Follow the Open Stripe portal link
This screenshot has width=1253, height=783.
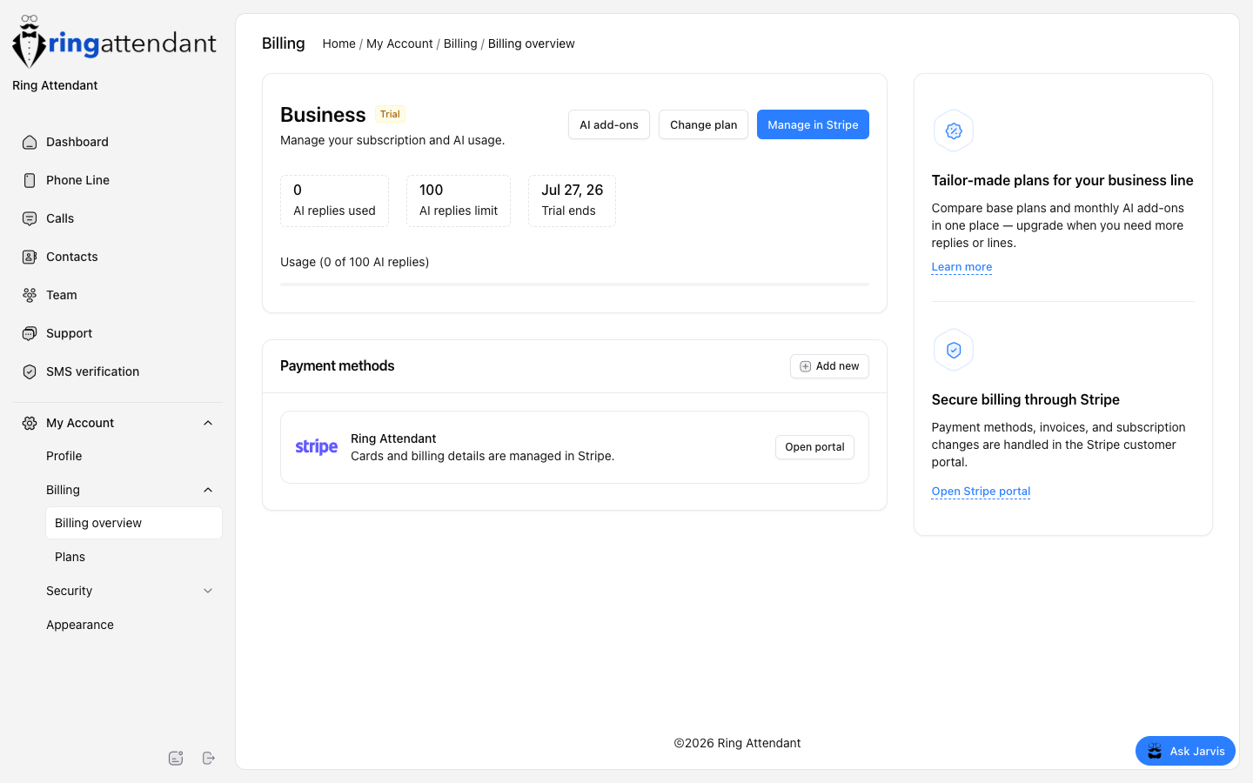coord(981,492)
